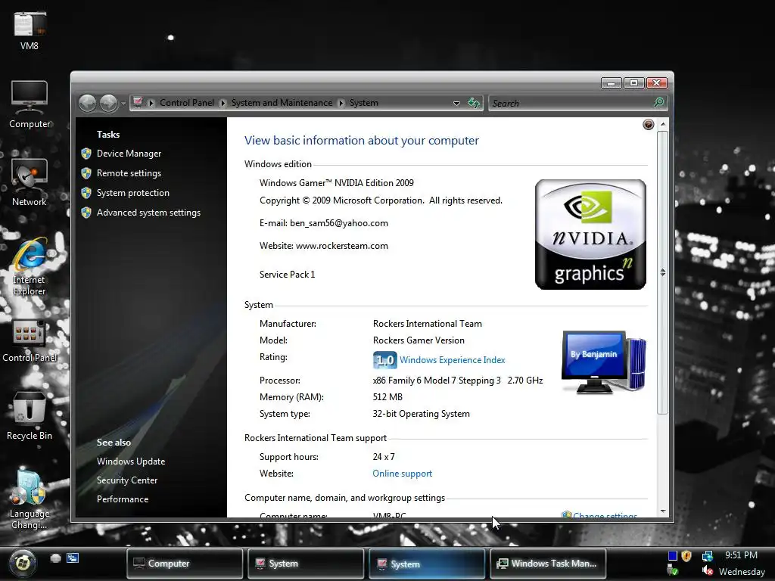Select the Network desktop icon
The image size is (775, 581).
point(30,182)
